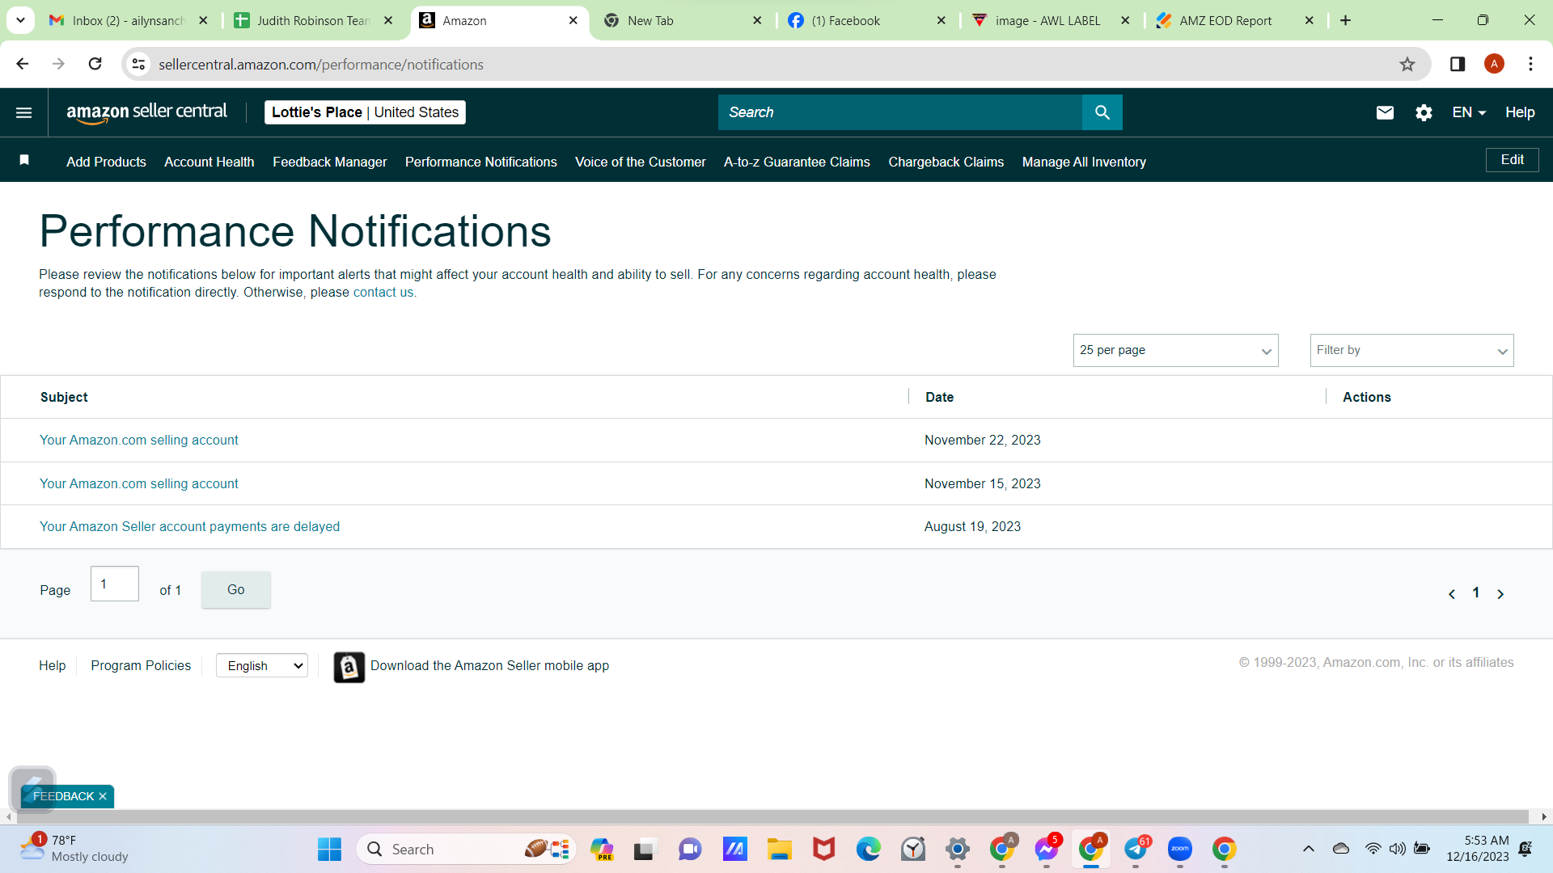Click the horizontal scrollbar at page bottom

[x=772, y=817]
